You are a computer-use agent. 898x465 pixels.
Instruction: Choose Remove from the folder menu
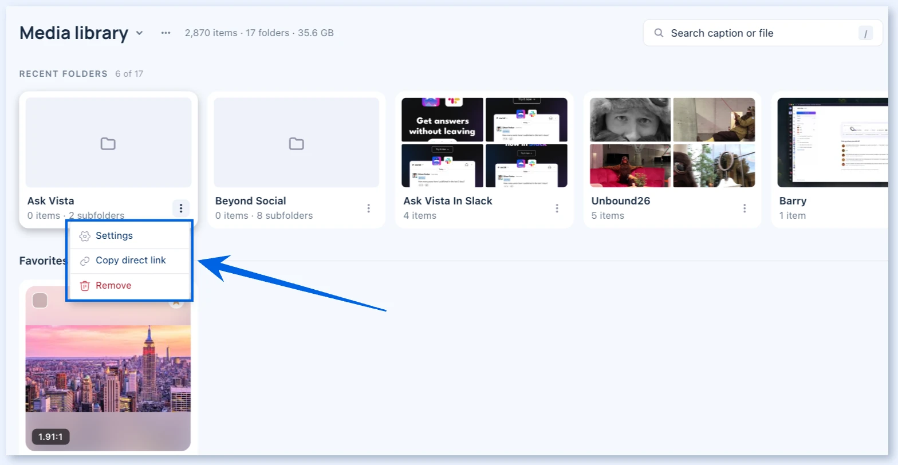[x=129, y=286]
